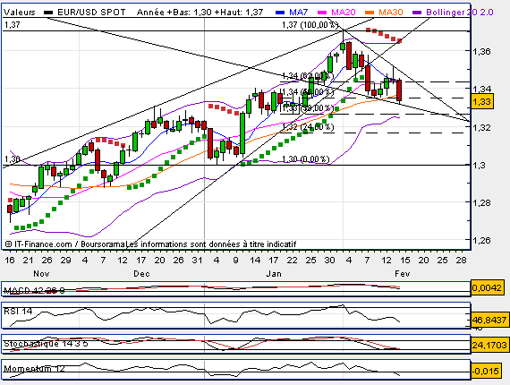Click the 'Bollinger 20 2.0' legend label
The height and width of the screenshot is (385, 510).
pos(459,13)
